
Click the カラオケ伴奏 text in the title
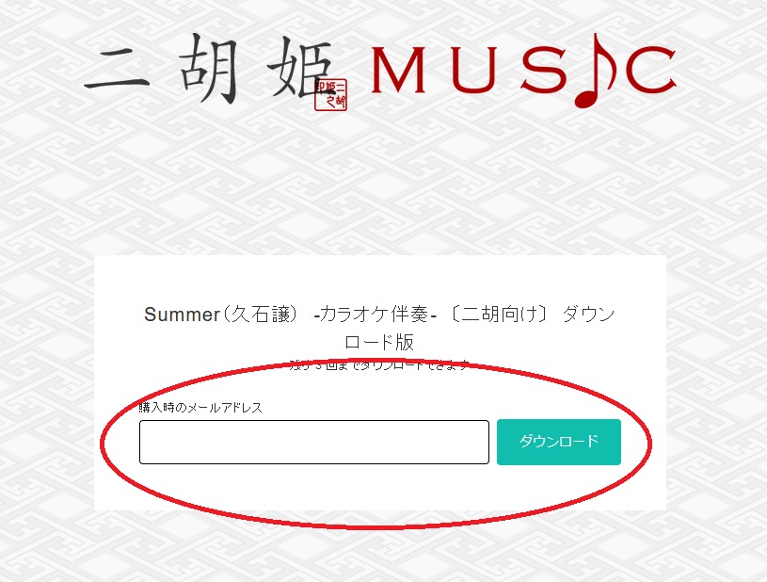374,314
